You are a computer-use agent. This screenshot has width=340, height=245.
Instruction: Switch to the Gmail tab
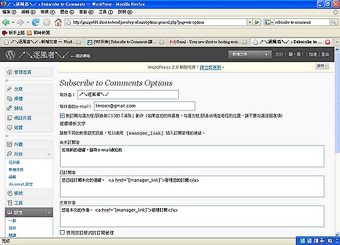click(x=208, y=42)
